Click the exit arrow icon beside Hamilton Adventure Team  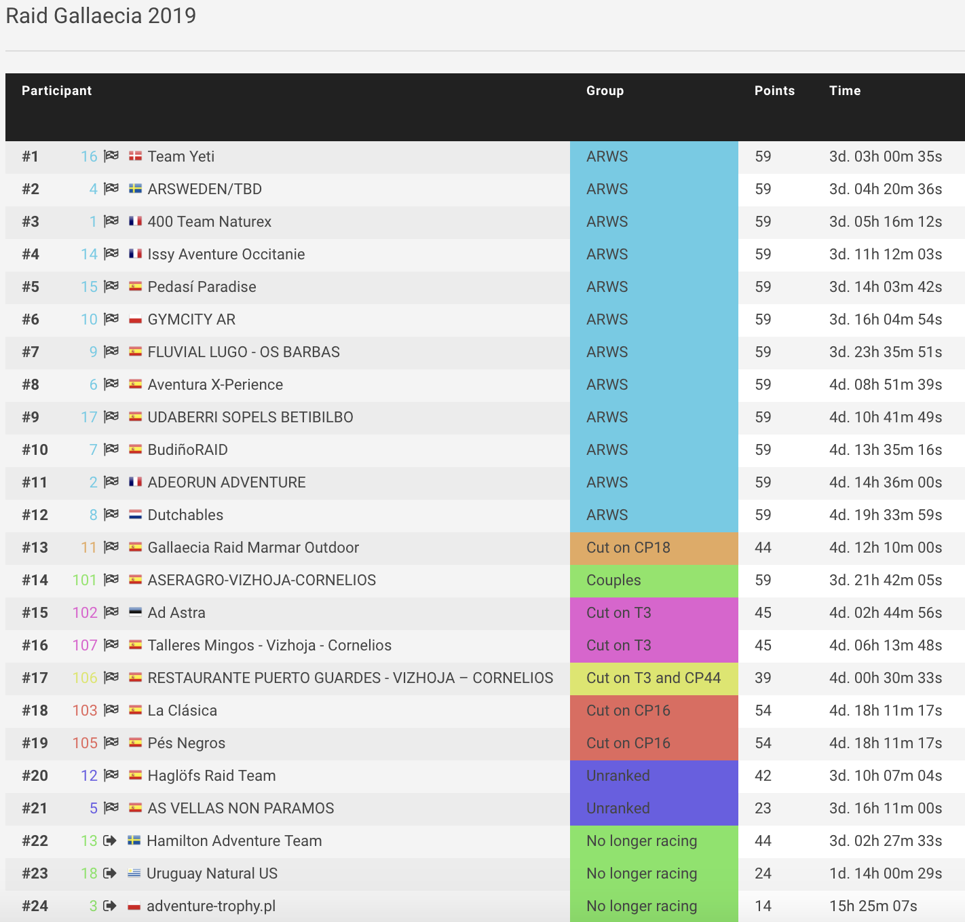(x=110, y=841)
